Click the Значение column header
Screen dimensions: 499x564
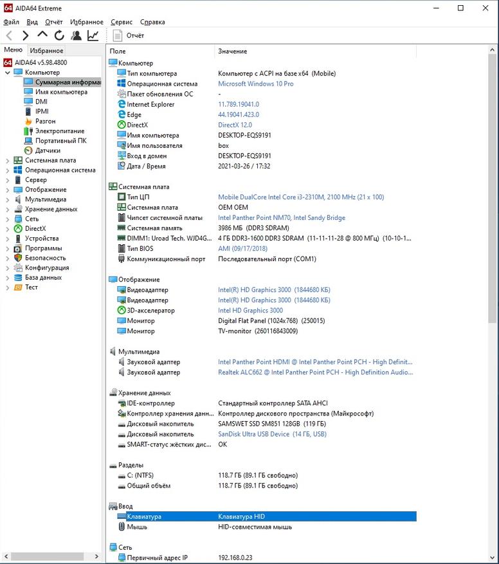[x=316, y=51]
